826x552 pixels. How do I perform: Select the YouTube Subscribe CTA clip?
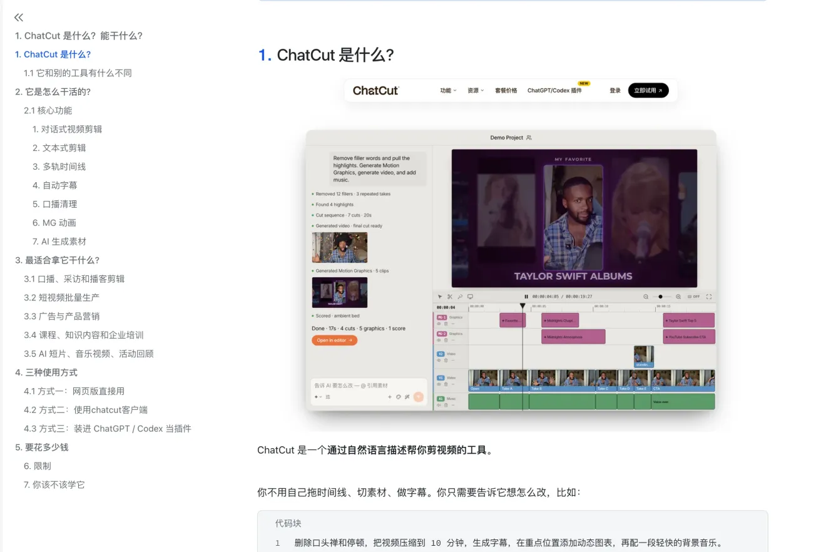click(689, 337)
